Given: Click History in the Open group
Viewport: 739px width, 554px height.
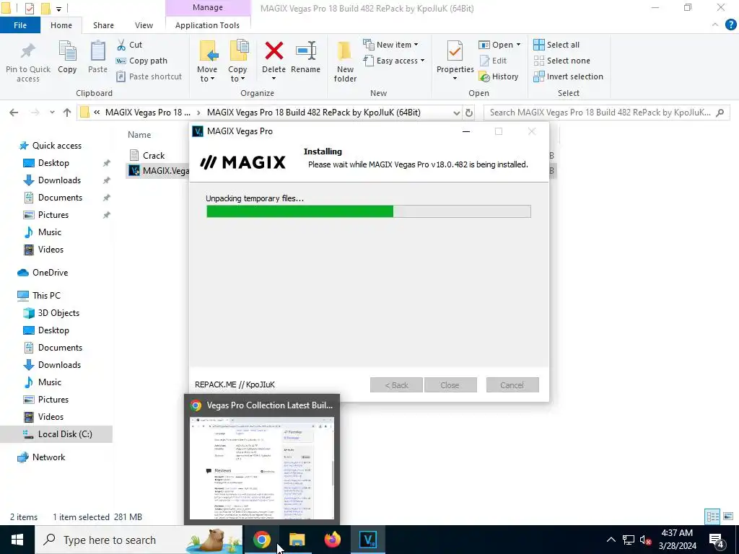Looking at the screenshot, I should coord(499,76).
